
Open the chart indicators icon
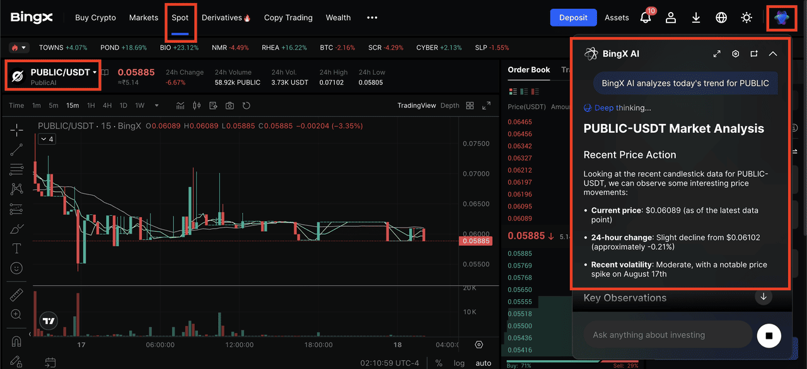180,105
